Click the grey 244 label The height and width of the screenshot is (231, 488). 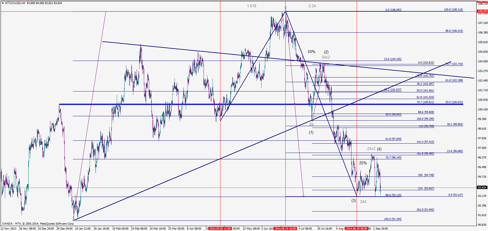coord(363,202)
